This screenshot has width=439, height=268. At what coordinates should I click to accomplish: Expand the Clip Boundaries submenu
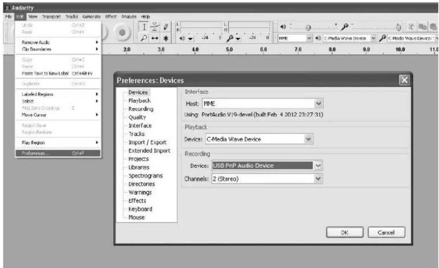click(x=58, y=49)
